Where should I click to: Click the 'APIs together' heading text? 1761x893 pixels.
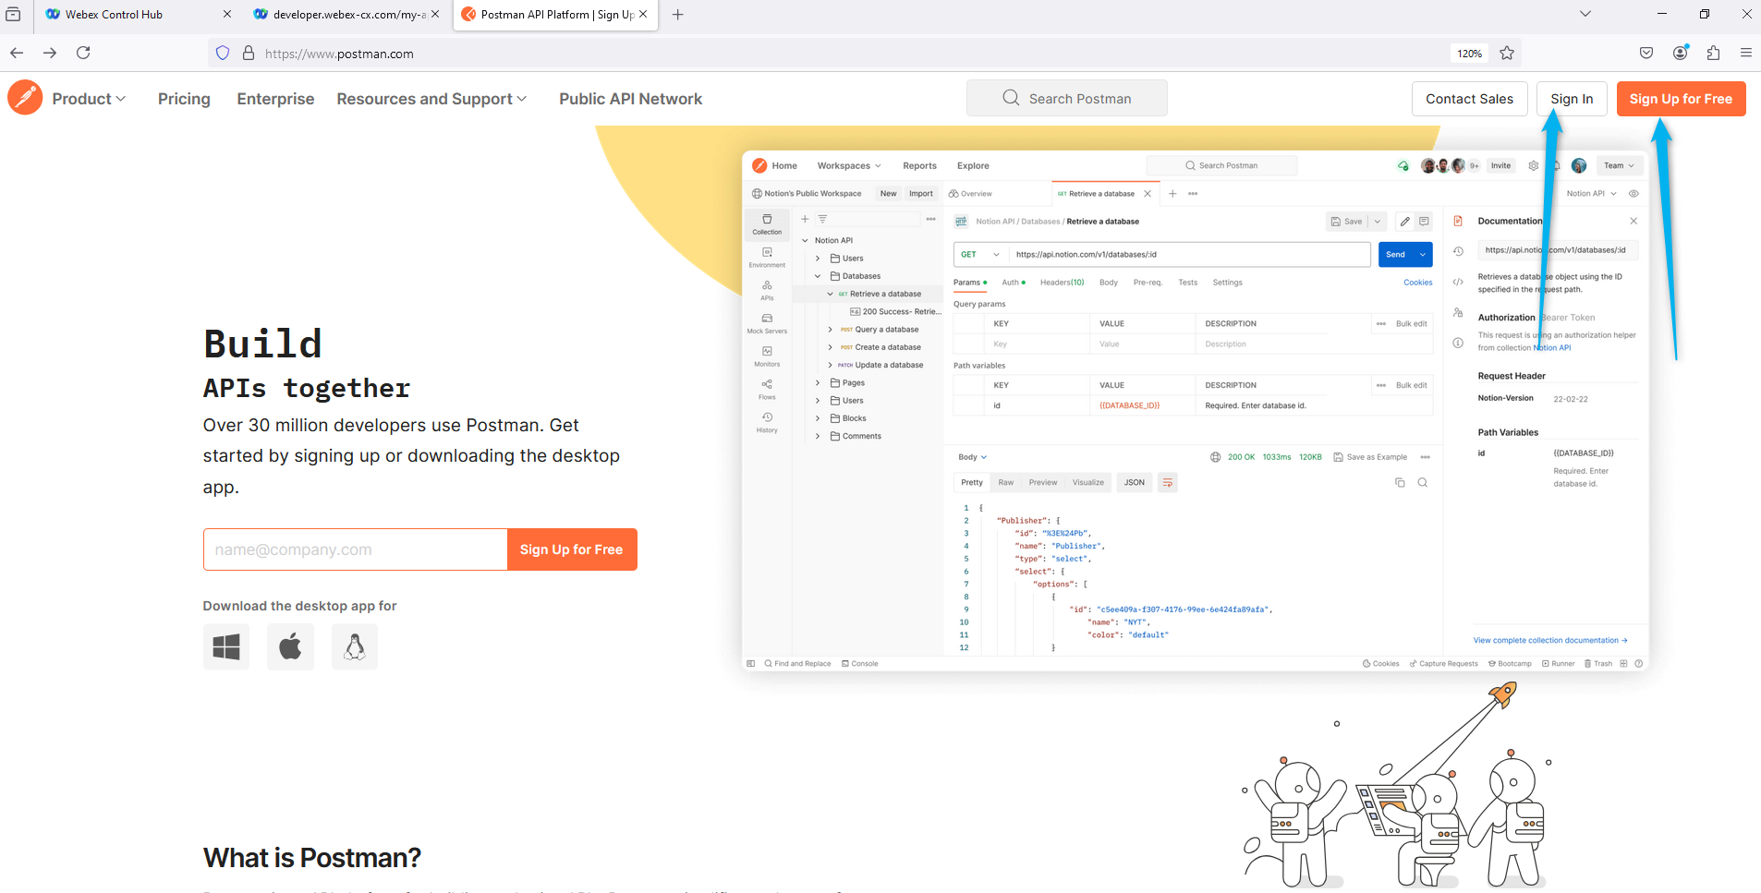tap(307, 388)
